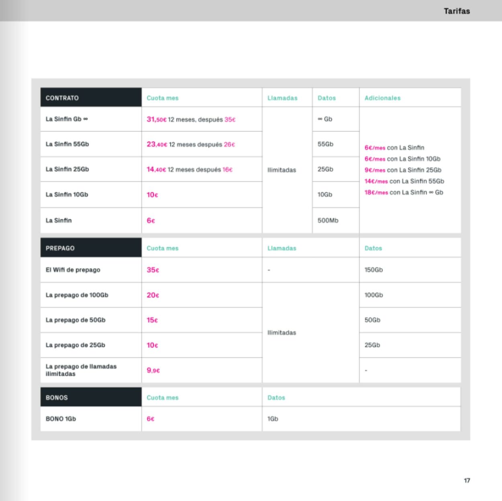Click El Wifi de prepago row

(251, 270)
